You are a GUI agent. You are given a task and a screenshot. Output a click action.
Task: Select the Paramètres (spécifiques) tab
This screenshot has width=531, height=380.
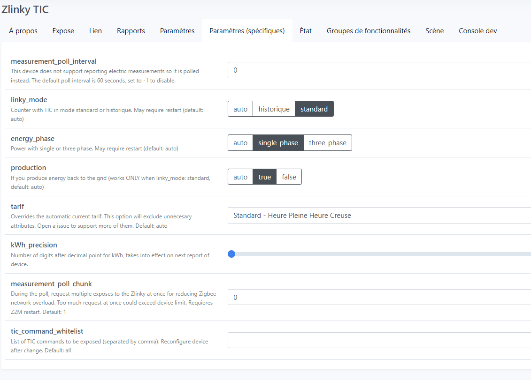pos(247,31)
